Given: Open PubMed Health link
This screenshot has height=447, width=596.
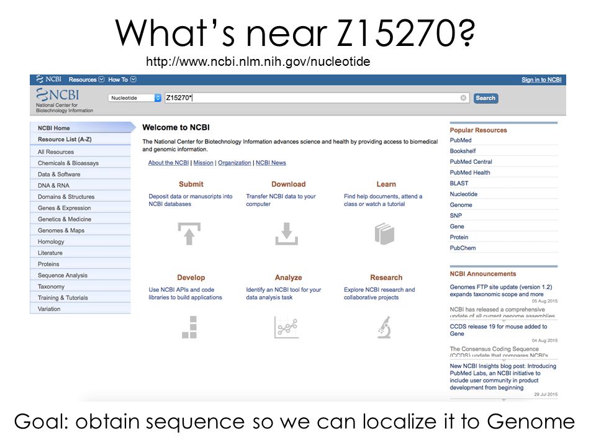Looking at the screenshot, I should point(470,173).
